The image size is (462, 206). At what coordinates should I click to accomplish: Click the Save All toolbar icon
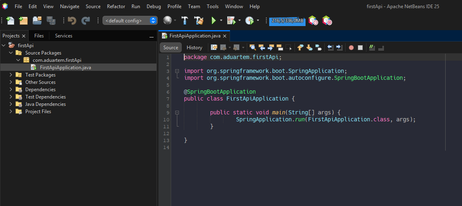click(51, 20)
